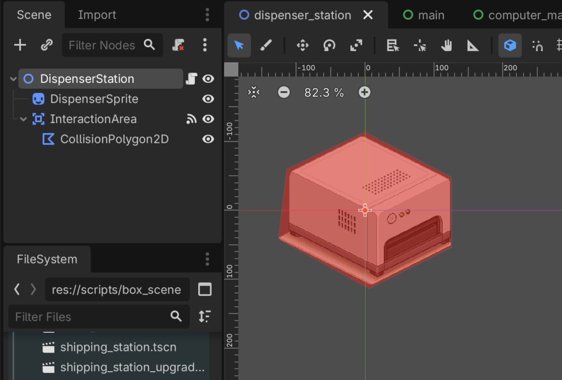
Task: Select the DispenserSprite node
Action: [94, 99]
